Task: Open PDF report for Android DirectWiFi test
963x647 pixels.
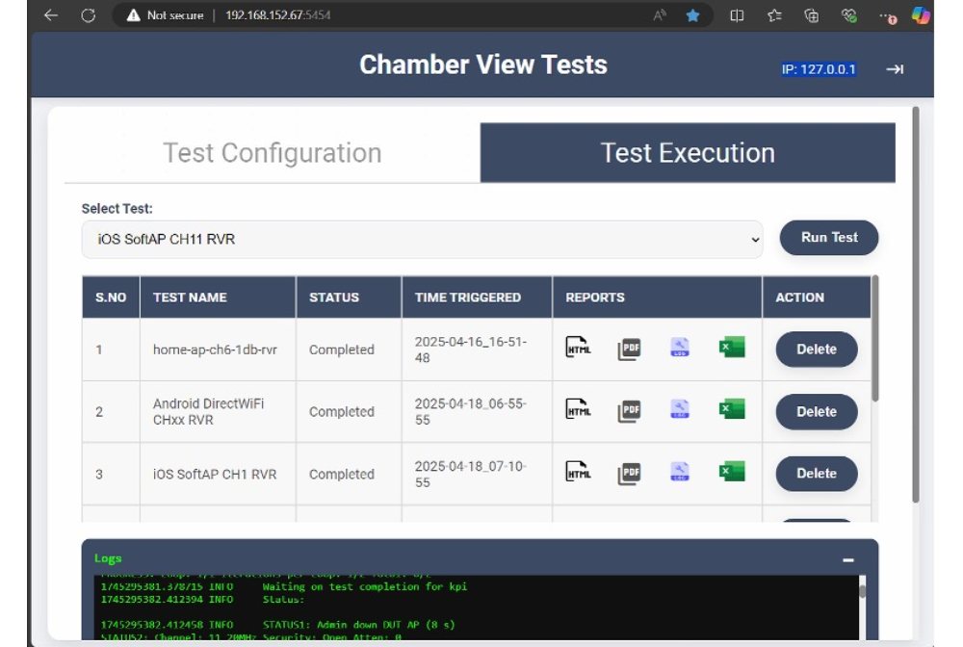Action: pyautogui.click(x=629, y=410)
